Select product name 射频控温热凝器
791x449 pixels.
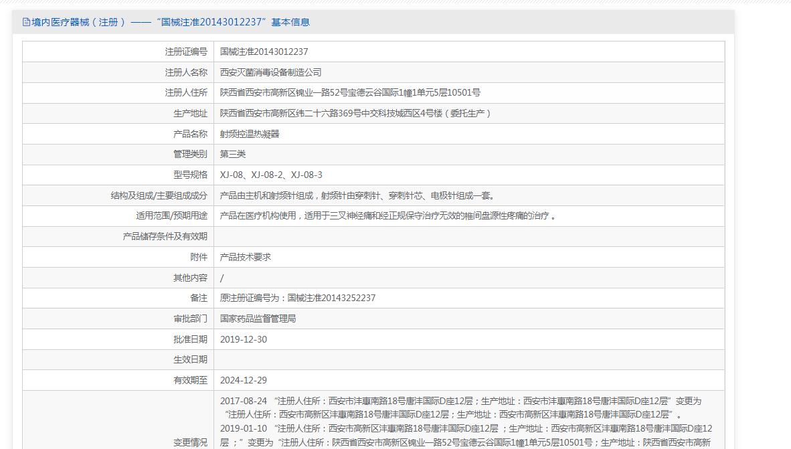[250, 134]
